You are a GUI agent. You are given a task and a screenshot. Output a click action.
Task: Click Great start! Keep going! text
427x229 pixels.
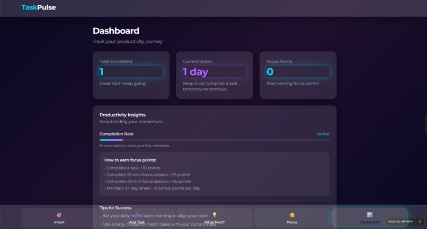coord(123,84)
